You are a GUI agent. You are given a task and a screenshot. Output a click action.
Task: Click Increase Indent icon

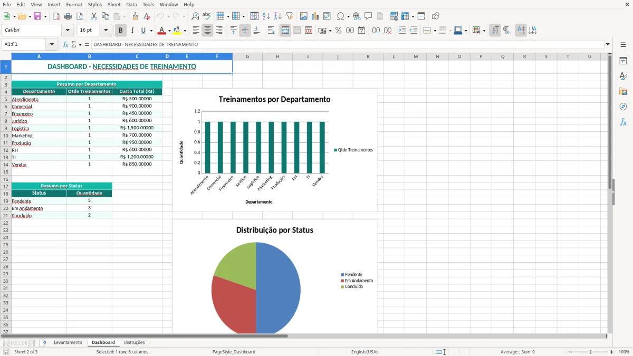(x=402, y=31)
